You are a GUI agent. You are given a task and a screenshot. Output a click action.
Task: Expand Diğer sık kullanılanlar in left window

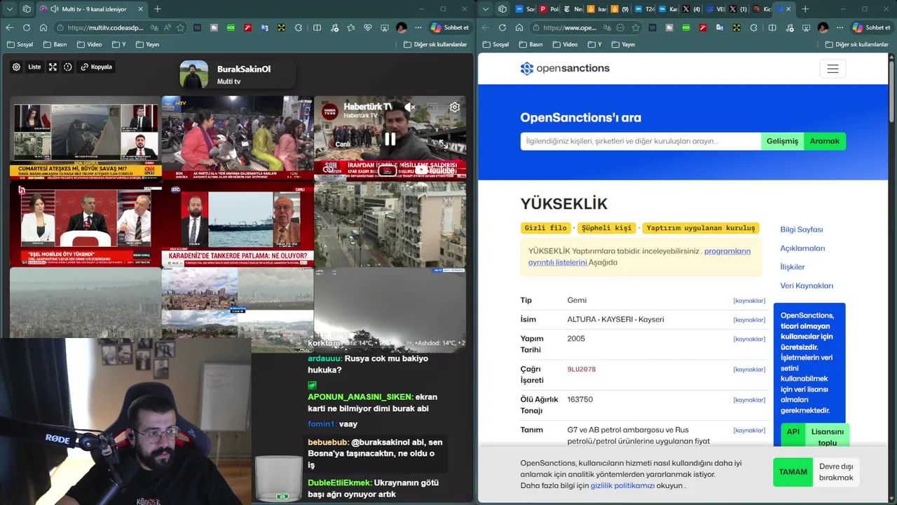[x=435, y=44]
